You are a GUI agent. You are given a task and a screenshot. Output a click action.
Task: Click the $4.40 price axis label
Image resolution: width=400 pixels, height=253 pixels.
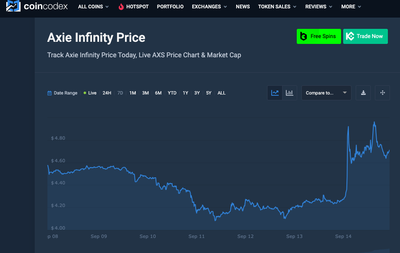tap(58, 183)
